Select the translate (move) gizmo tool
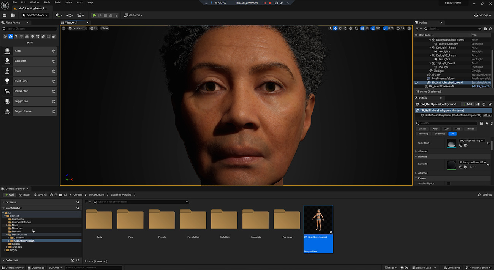494x270 pixels. (335, 28)
